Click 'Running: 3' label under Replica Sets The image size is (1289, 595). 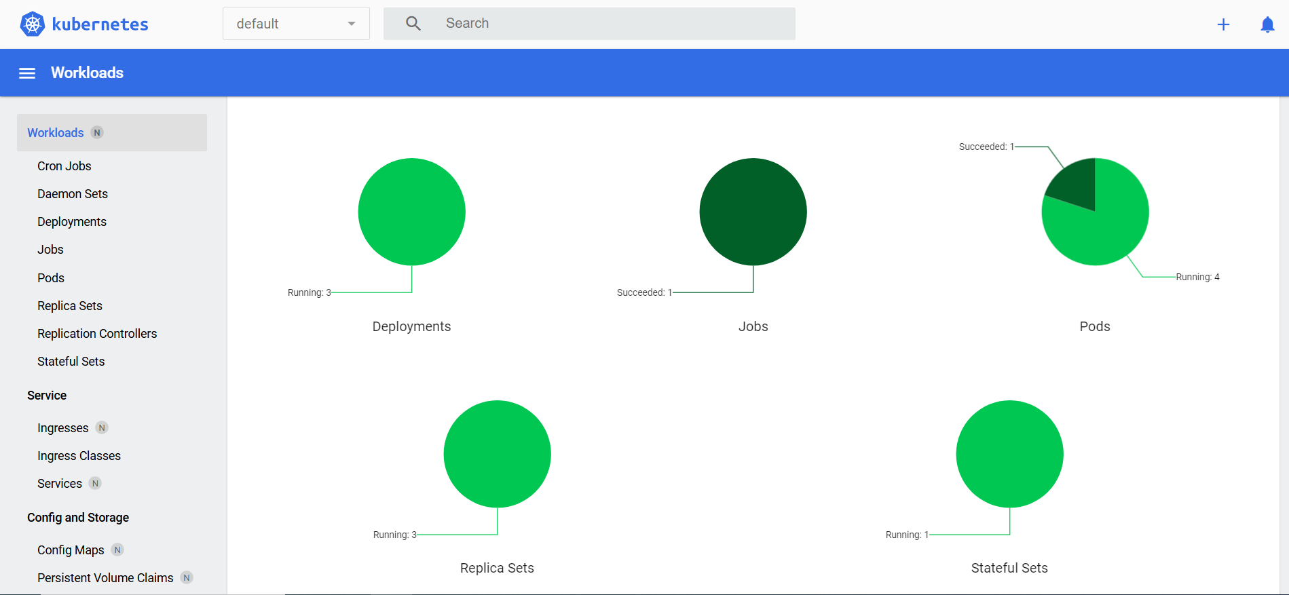click(395, 535)
